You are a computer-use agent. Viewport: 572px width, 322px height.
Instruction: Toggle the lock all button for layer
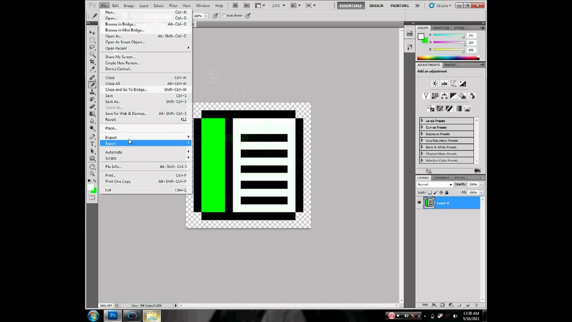coord(446,192)
